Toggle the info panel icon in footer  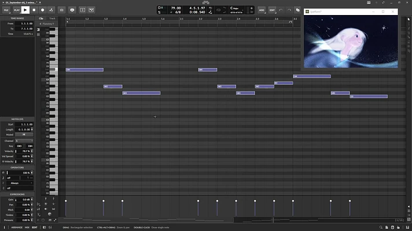(x=4, y=228)
